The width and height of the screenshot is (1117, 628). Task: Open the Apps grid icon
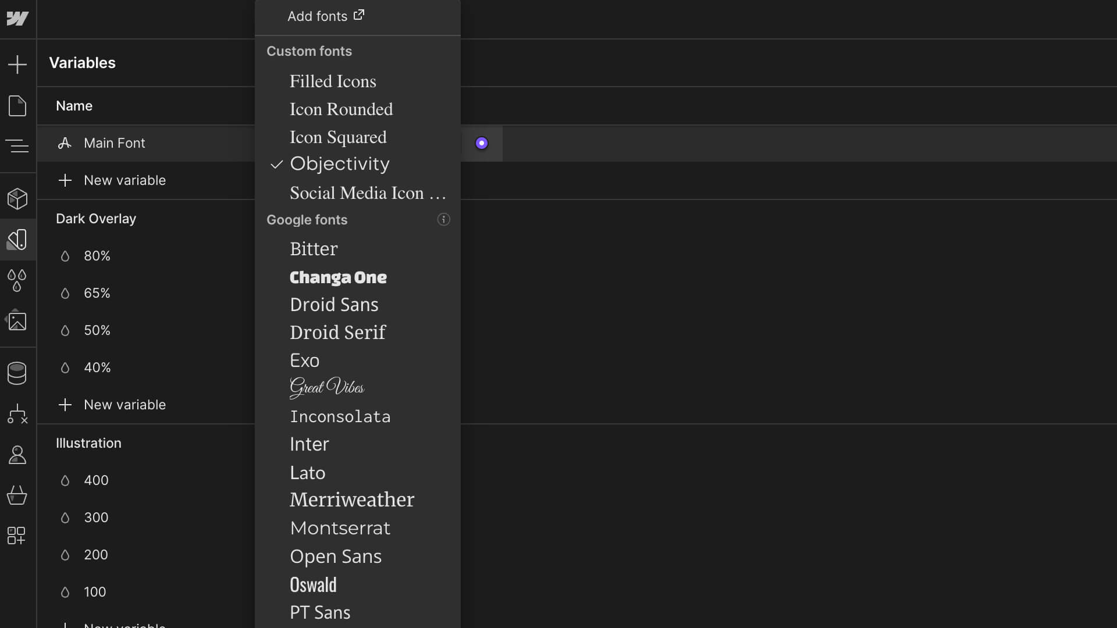coord(17,536)
